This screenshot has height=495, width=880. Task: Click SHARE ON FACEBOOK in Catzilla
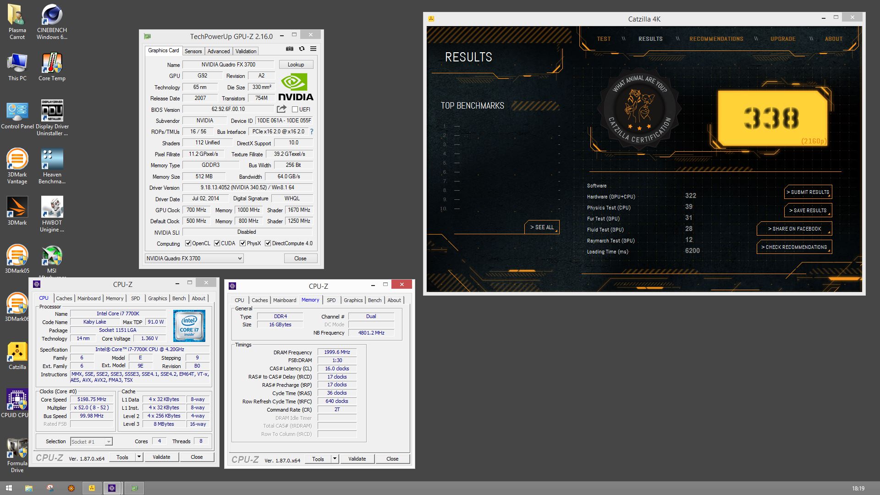point(794,229)
